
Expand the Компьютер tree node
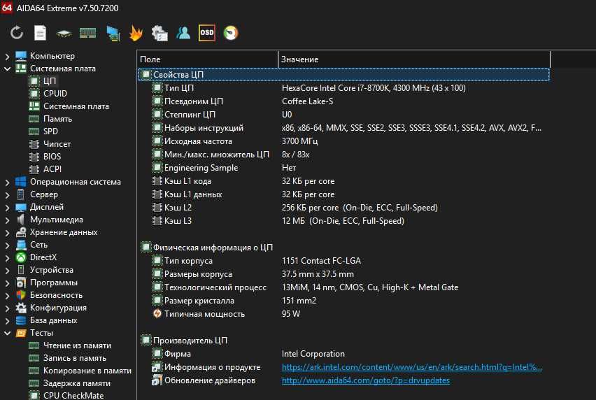(8, 56)
